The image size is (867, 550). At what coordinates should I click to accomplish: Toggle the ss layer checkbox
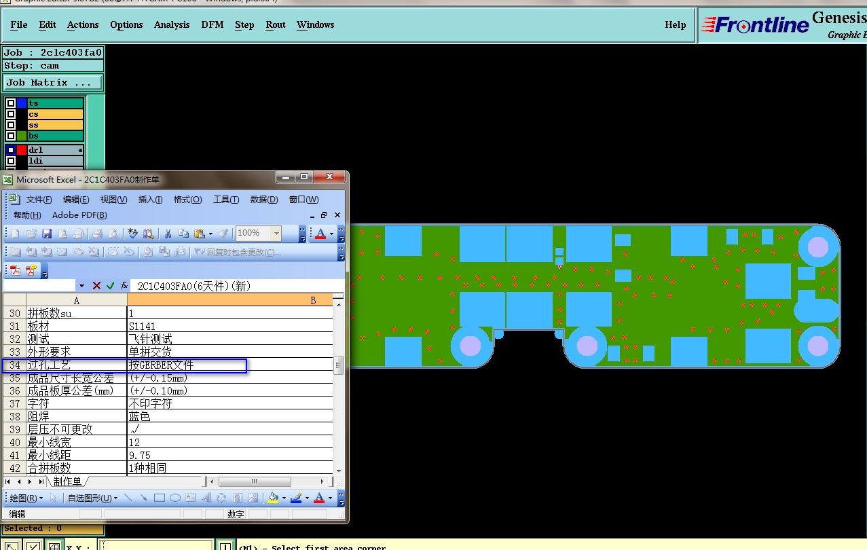[x=11, y=125]
